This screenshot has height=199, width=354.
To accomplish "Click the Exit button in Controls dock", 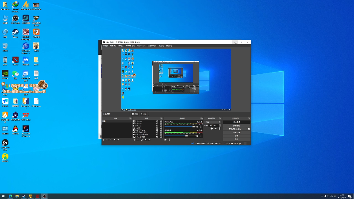I will tap(237, 139).
